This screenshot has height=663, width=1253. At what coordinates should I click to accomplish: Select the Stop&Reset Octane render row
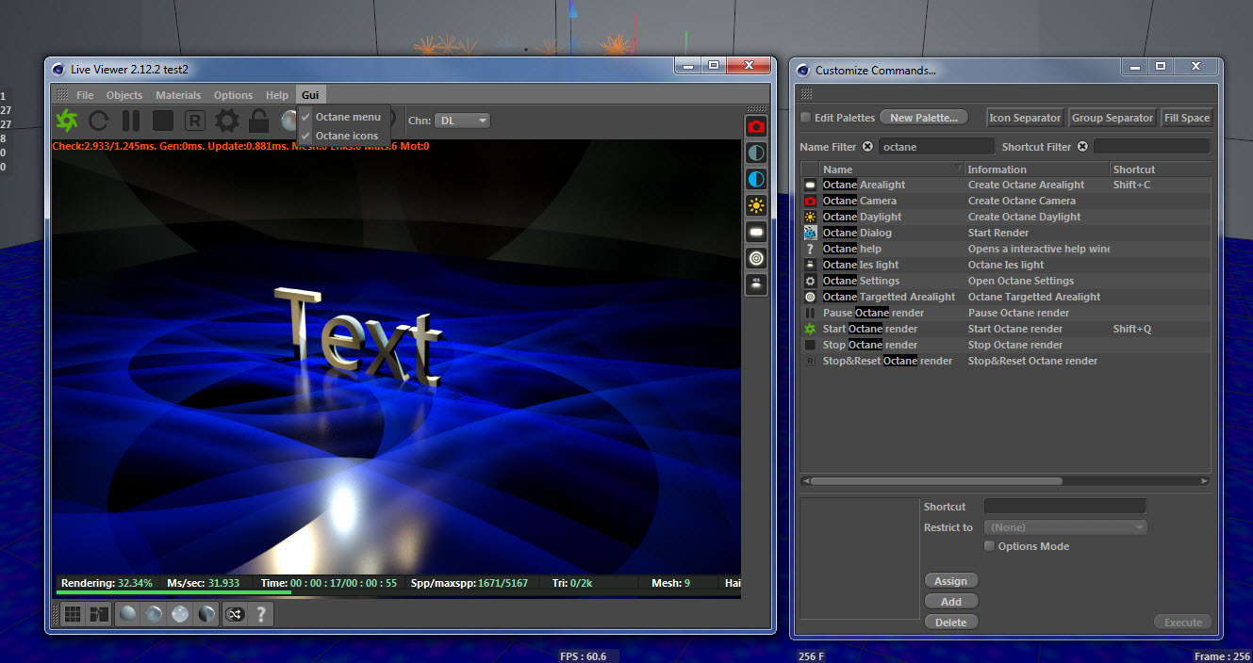pyautogui.click(x=1006, y=361)
